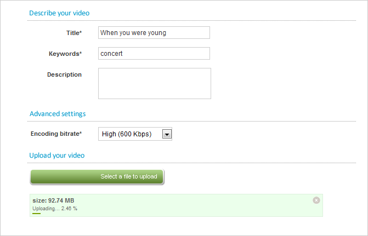This screenshot has width=368, height=236.
Task: Click the Advanced settings section heading
Action: pos(58,114)
